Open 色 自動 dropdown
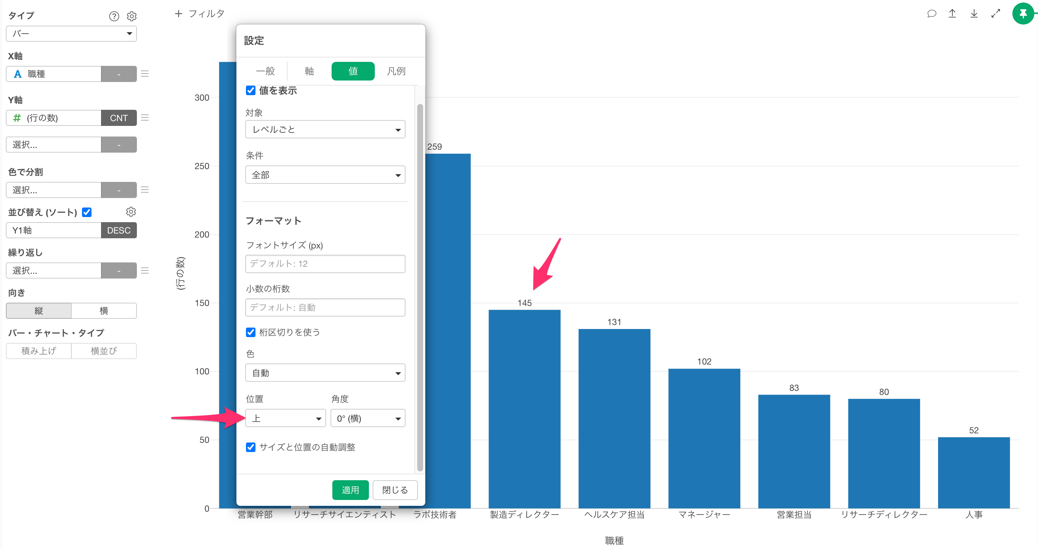The width and height of the screenshot is (1038, 549). coord(325,373)
